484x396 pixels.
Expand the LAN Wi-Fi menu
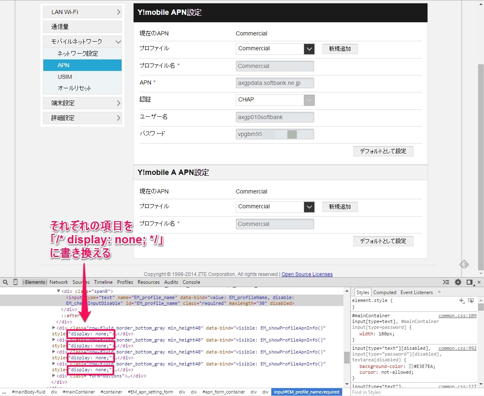(x=82, y=12)
